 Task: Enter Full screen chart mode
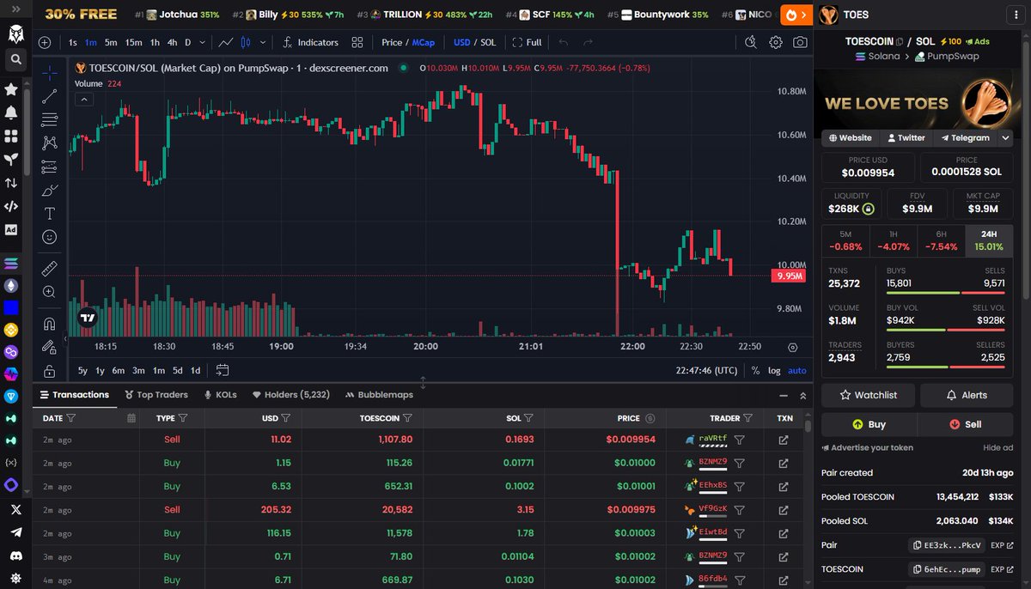click(528, 42)
